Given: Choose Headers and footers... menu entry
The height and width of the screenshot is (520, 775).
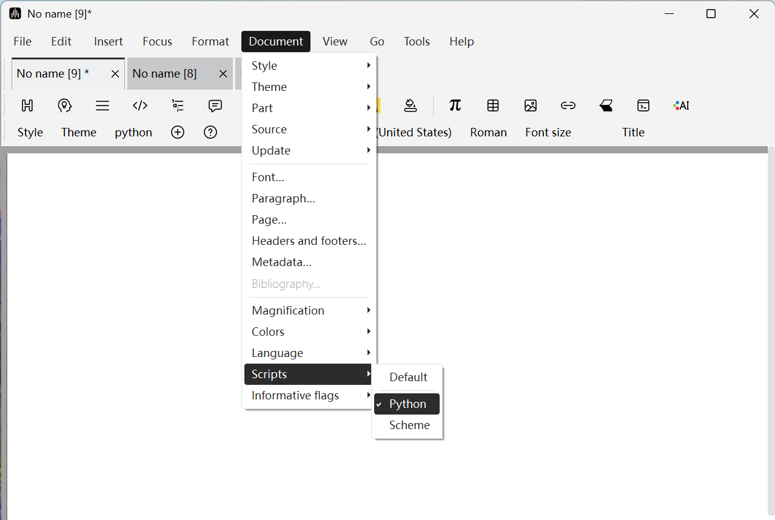Looking at the screenshot, I should (x=309, y=241).
